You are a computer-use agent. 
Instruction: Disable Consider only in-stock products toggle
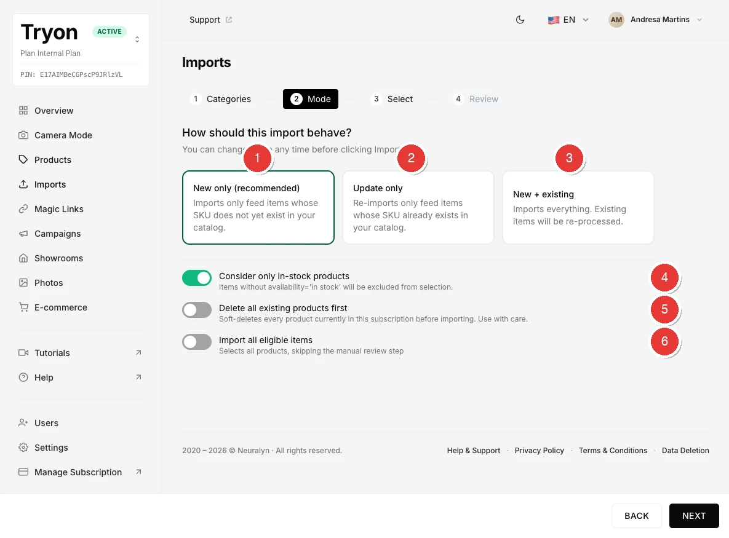(x=197, y=278)
